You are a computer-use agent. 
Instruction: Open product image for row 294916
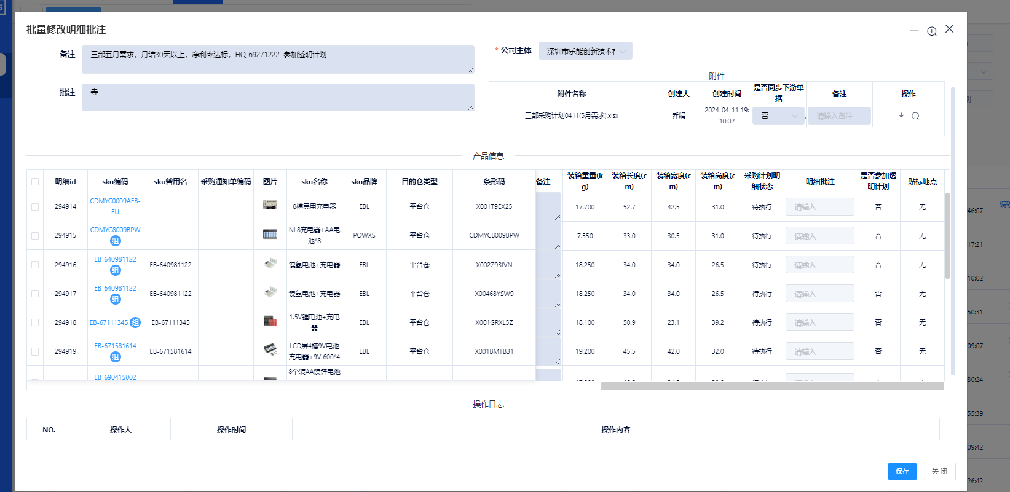[270, 264]
